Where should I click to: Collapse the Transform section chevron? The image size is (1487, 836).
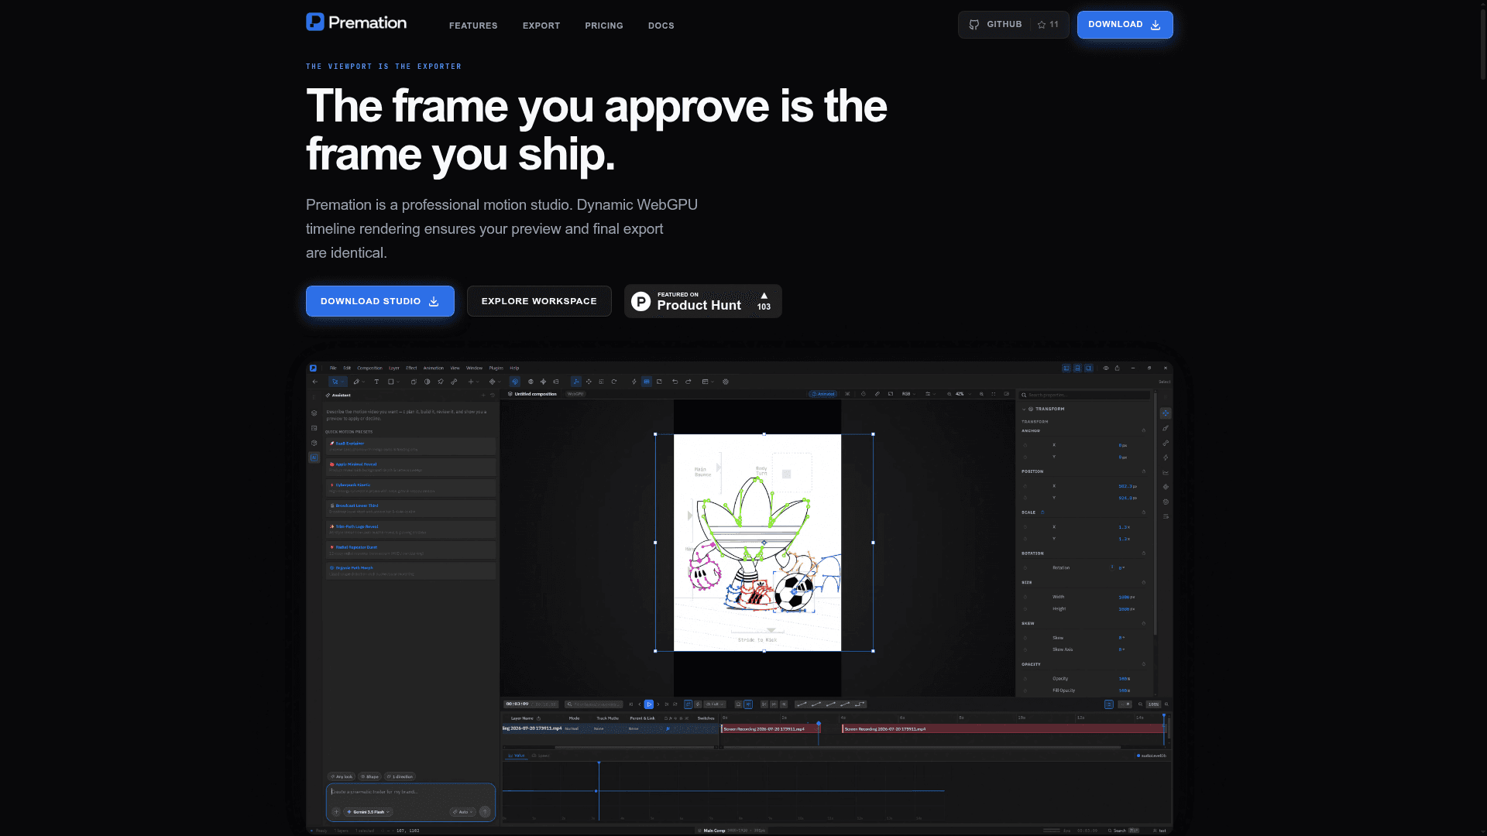pos(1024,409)
